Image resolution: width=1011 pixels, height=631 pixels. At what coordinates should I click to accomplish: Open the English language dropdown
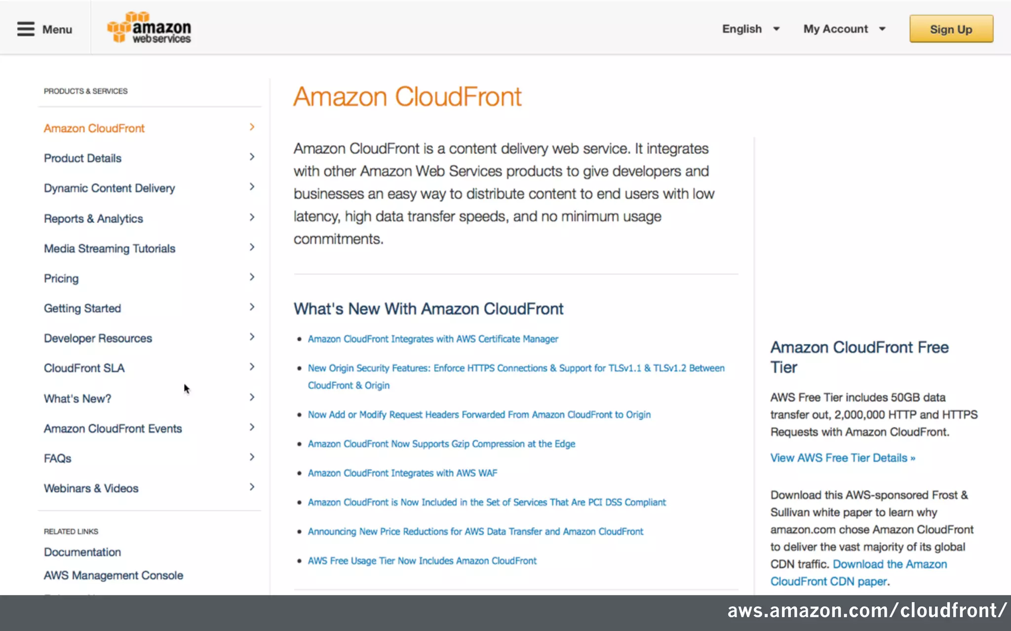click(x=751, y=29)
